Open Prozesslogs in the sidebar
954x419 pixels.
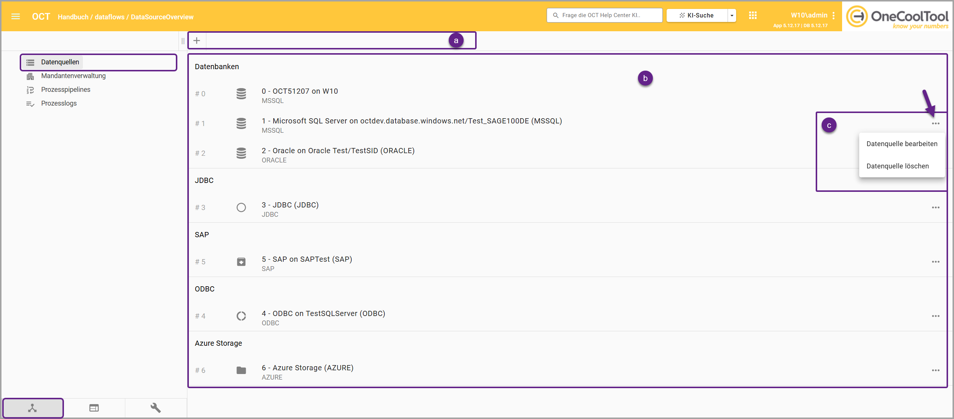(x=59, y=103)
